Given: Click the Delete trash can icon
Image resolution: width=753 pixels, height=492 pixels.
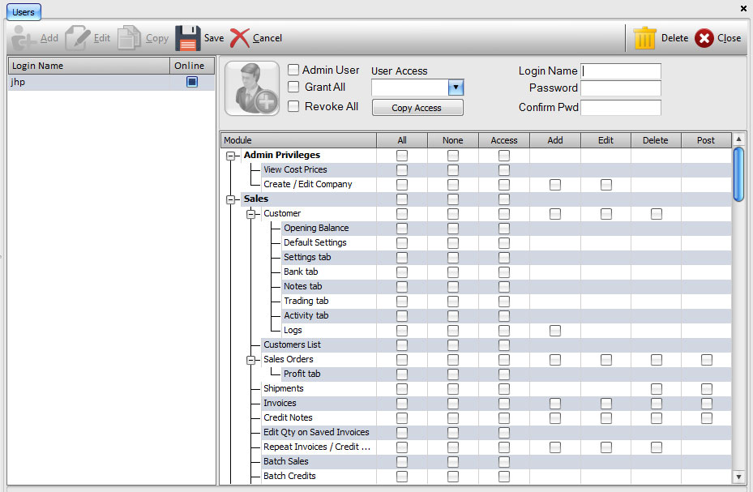Looking at the screenshot, I should coord(644,38).
